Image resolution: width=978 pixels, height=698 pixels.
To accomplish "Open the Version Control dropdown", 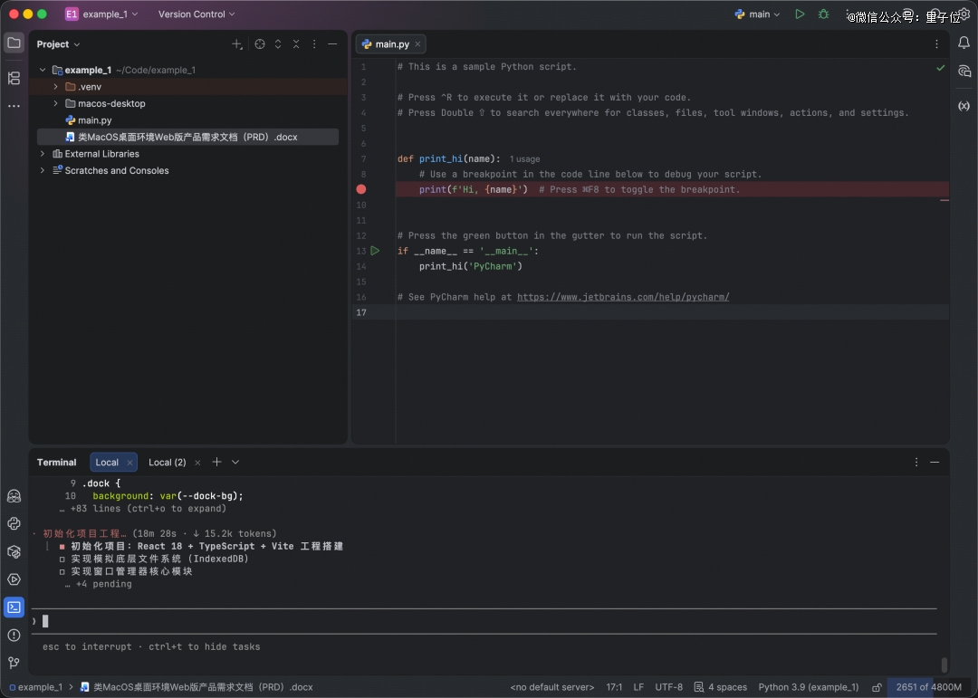I will pyautogui.click(x=197, y=14).
